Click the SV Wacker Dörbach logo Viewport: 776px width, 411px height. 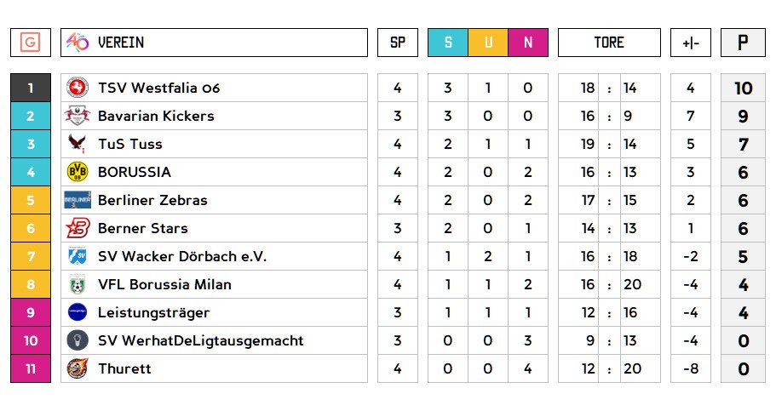pyautogui.click(x=78, y=256)
